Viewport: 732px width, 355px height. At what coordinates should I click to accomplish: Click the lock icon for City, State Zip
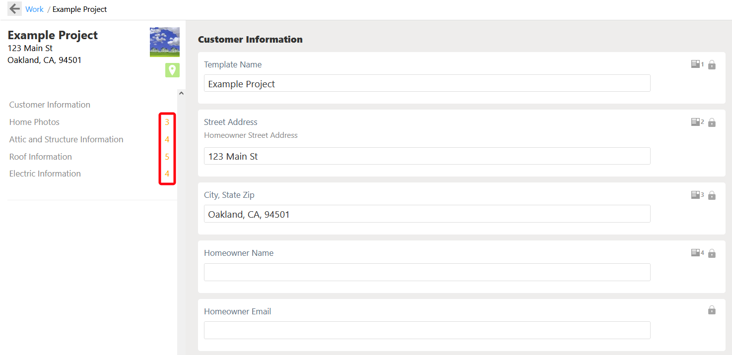click(712, 195)
